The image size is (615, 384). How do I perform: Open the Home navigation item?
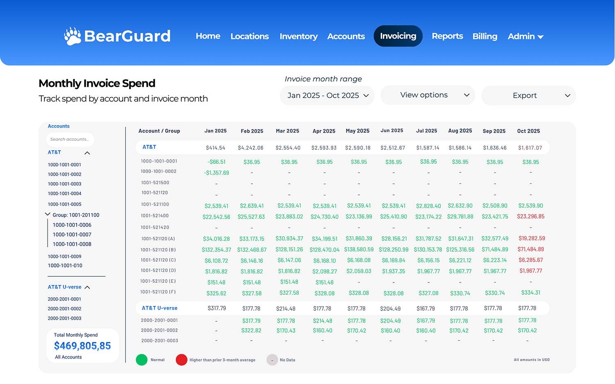[208, 36]
